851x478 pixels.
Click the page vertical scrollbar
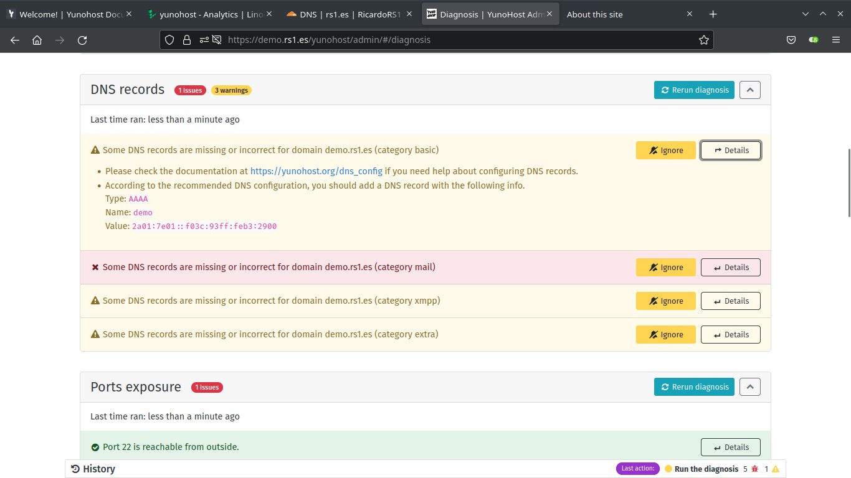click(848, 183)
